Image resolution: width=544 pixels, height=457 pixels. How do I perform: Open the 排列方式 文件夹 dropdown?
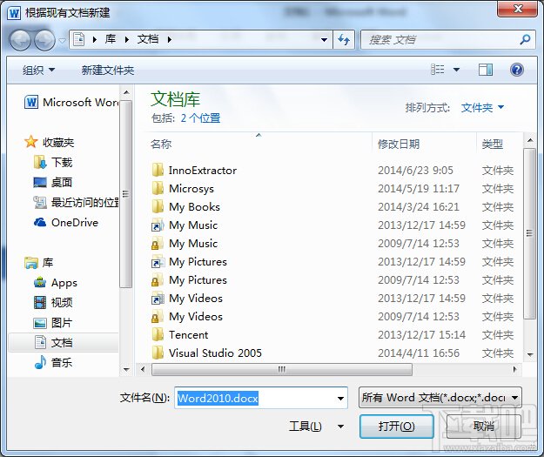482,108
